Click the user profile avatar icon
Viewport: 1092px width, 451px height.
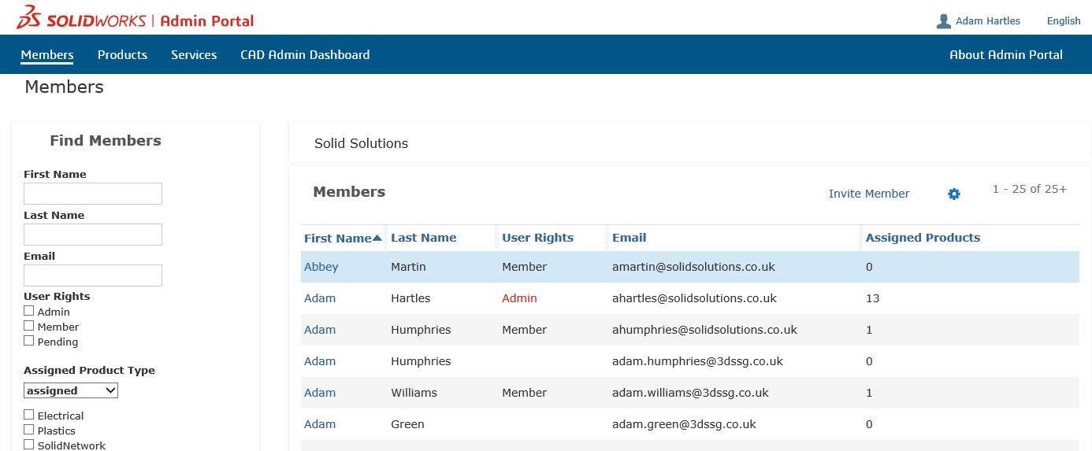point(943,21)
